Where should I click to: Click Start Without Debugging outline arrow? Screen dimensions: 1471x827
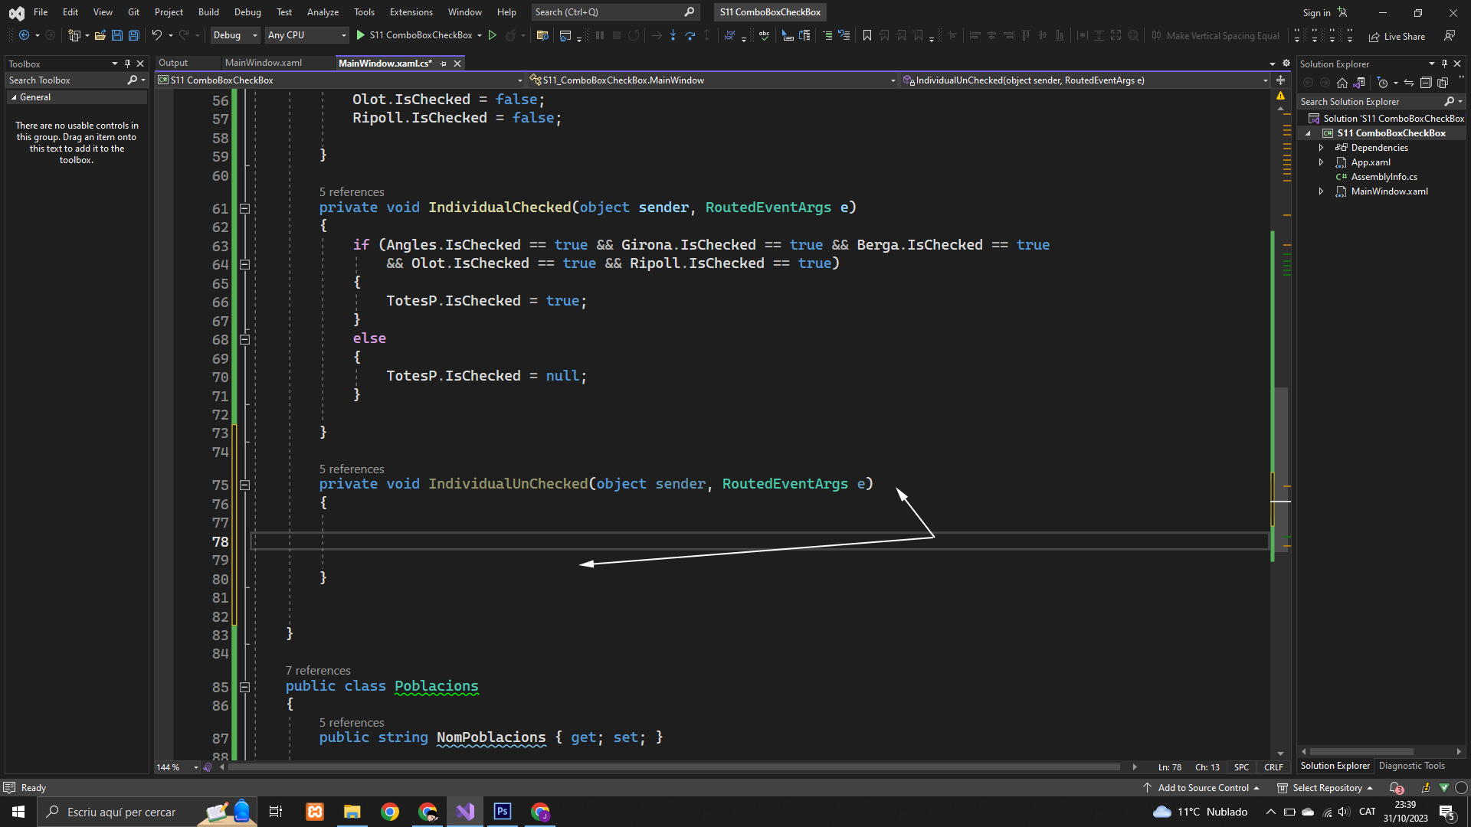[x=493, y=35]
